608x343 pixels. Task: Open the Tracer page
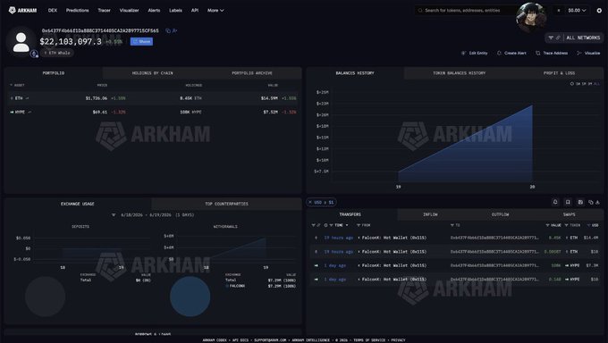[104, 11]
